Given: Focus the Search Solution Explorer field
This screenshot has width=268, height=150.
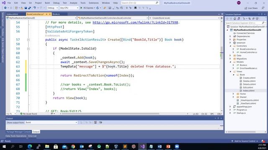Looking at the screenshot, I should pyautogui.click(x=245, y=23).
